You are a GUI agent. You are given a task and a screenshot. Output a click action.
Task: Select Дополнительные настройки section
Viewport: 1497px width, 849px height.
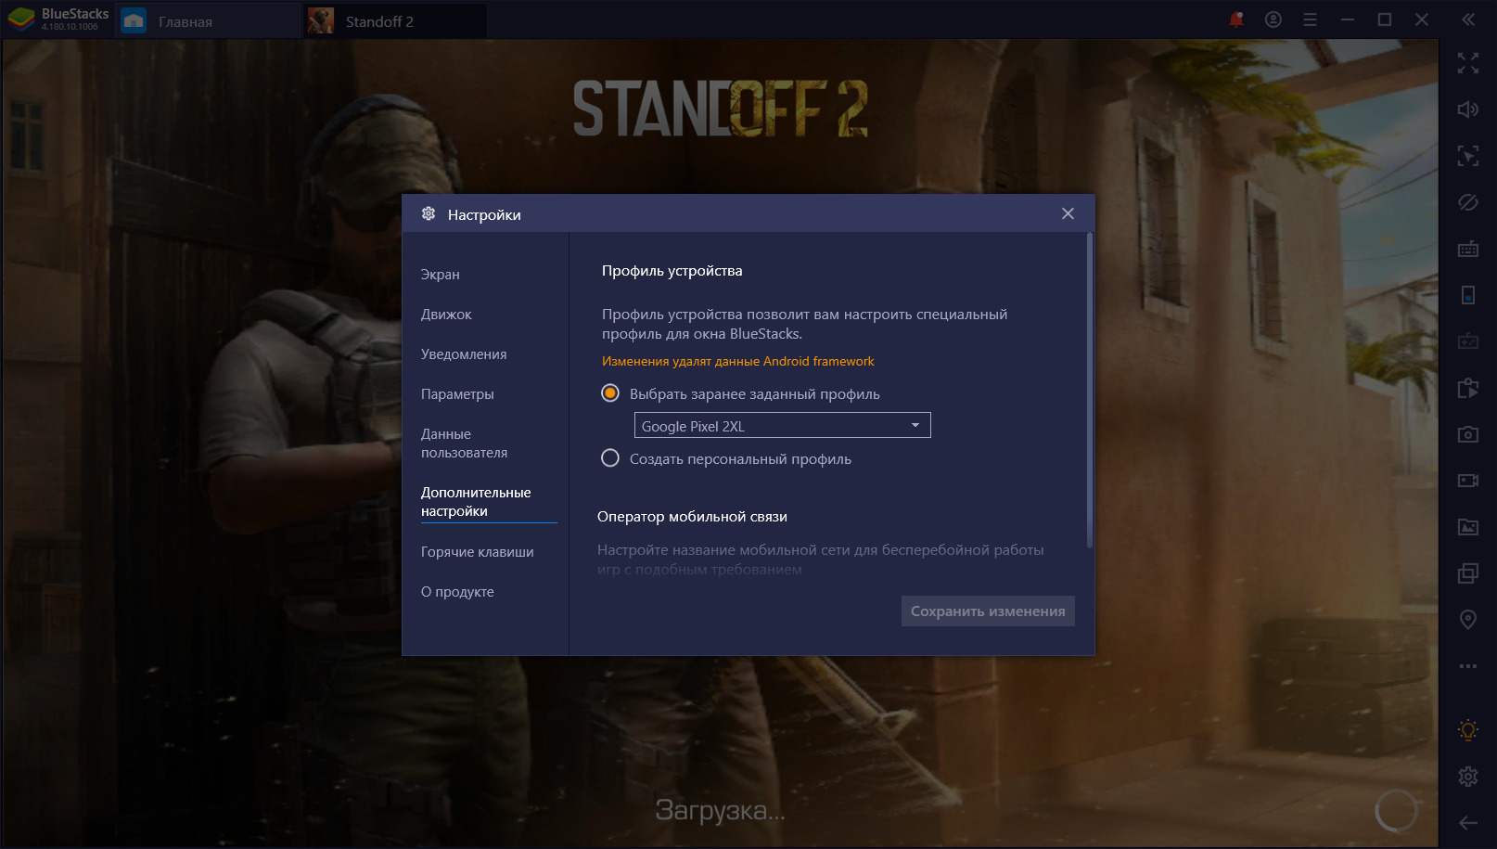pos(476,502)
